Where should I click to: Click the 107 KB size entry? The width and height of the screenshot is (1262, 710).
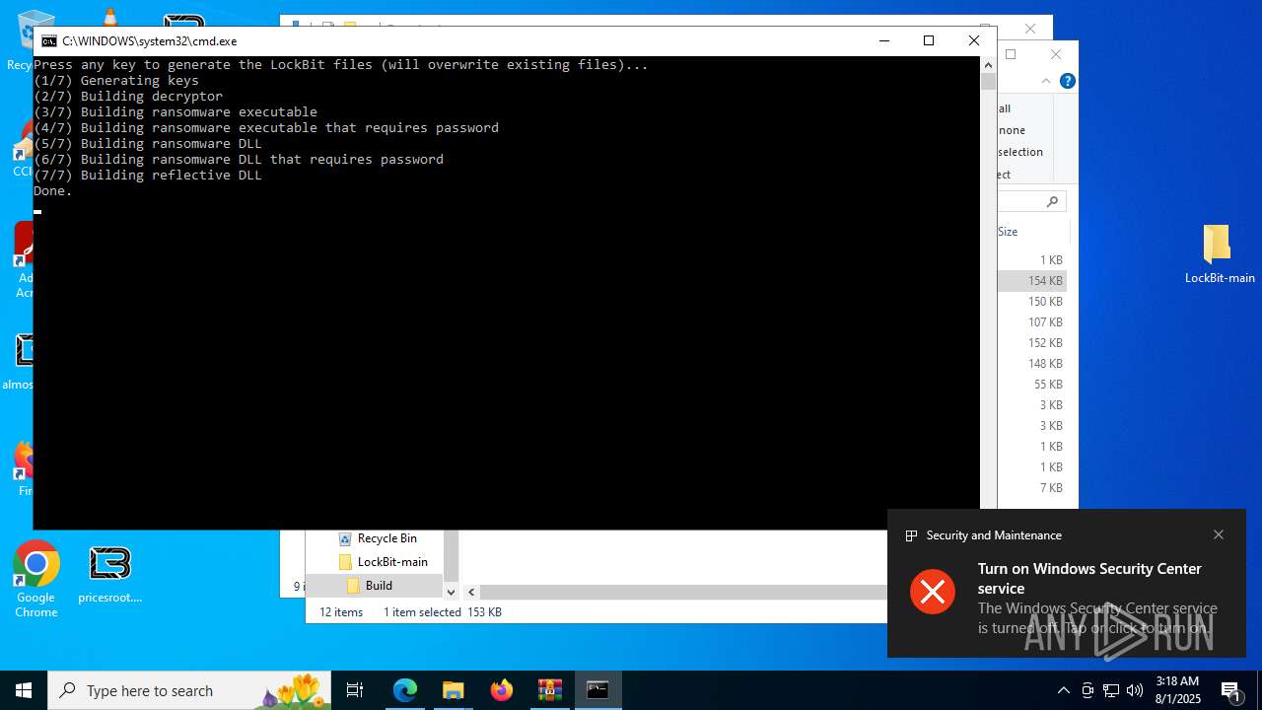point(1045,322)
